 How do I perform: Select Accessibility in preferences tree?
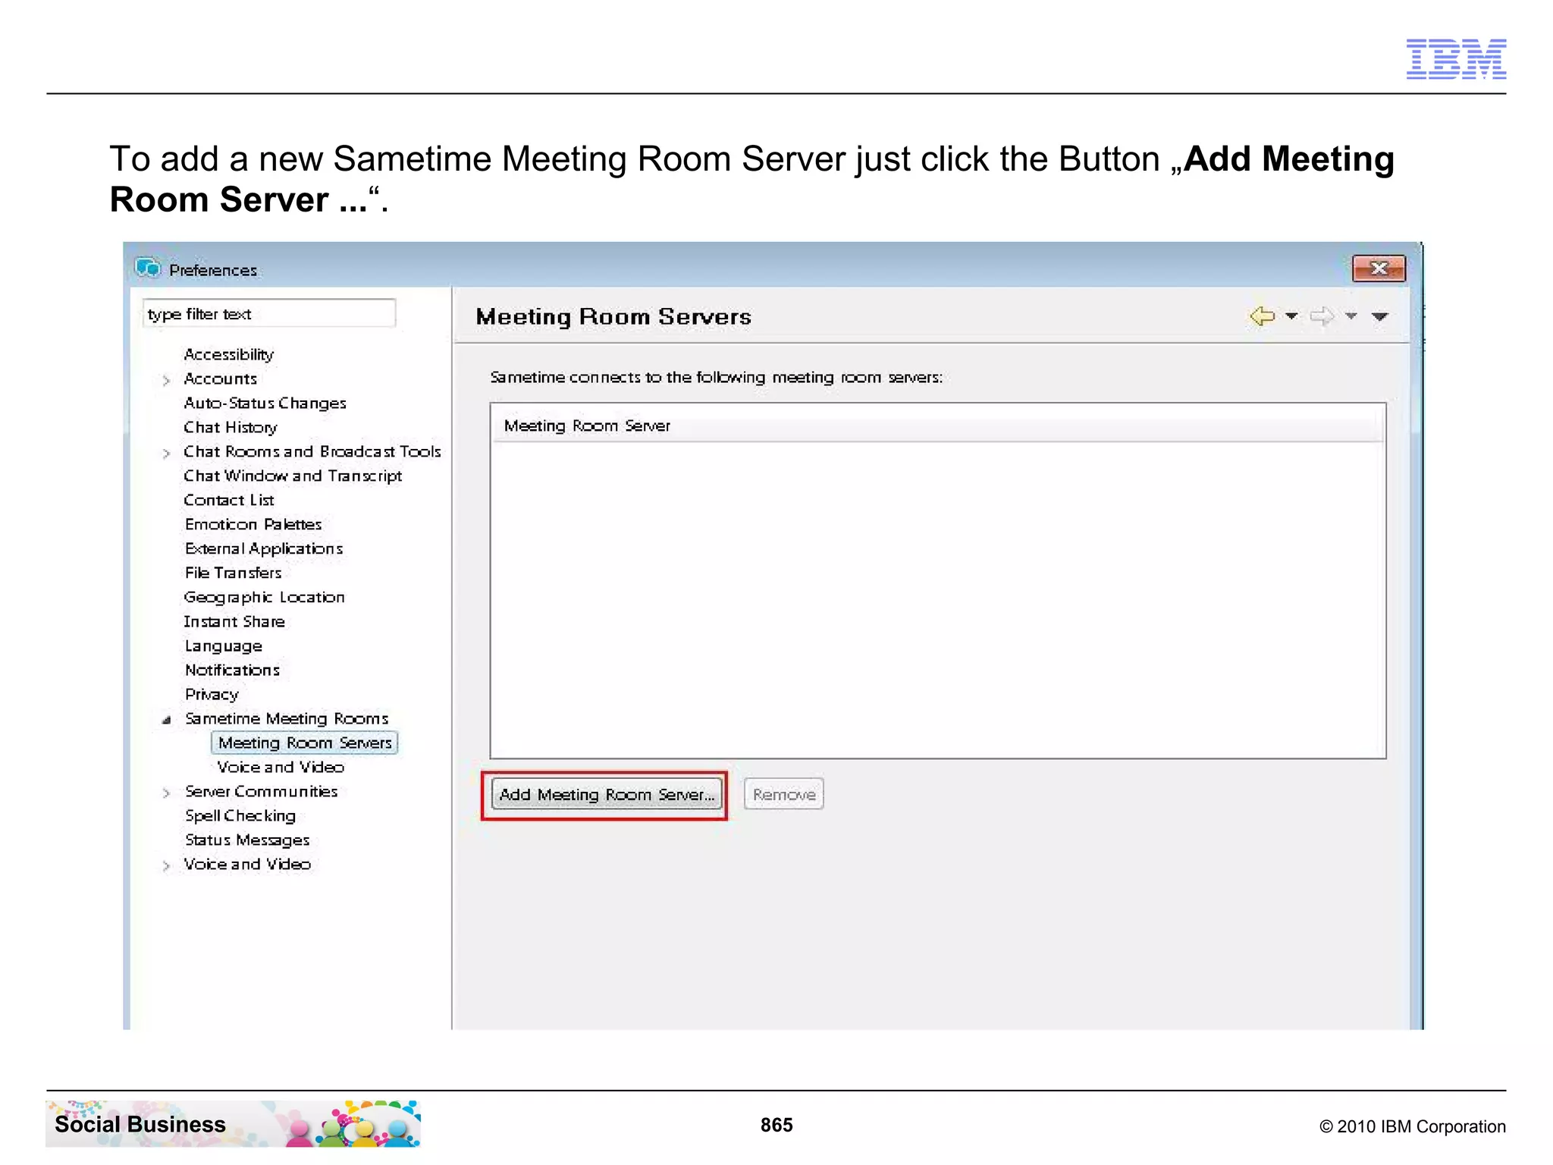[228, 354]
